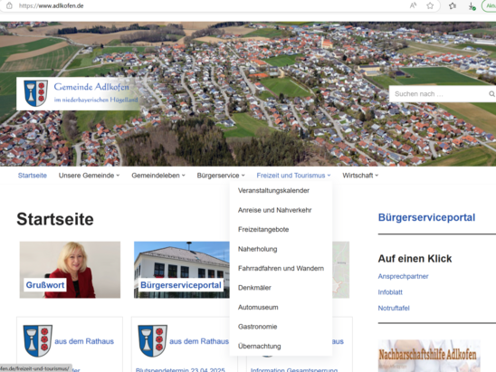Open Information Gesamtsperrung article link
The image size is (496, 372).
(x=294, y=369)
